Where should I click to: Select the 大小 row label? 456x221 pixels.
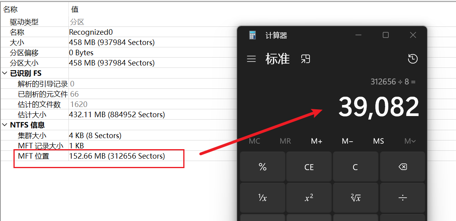tap(17, 42)
